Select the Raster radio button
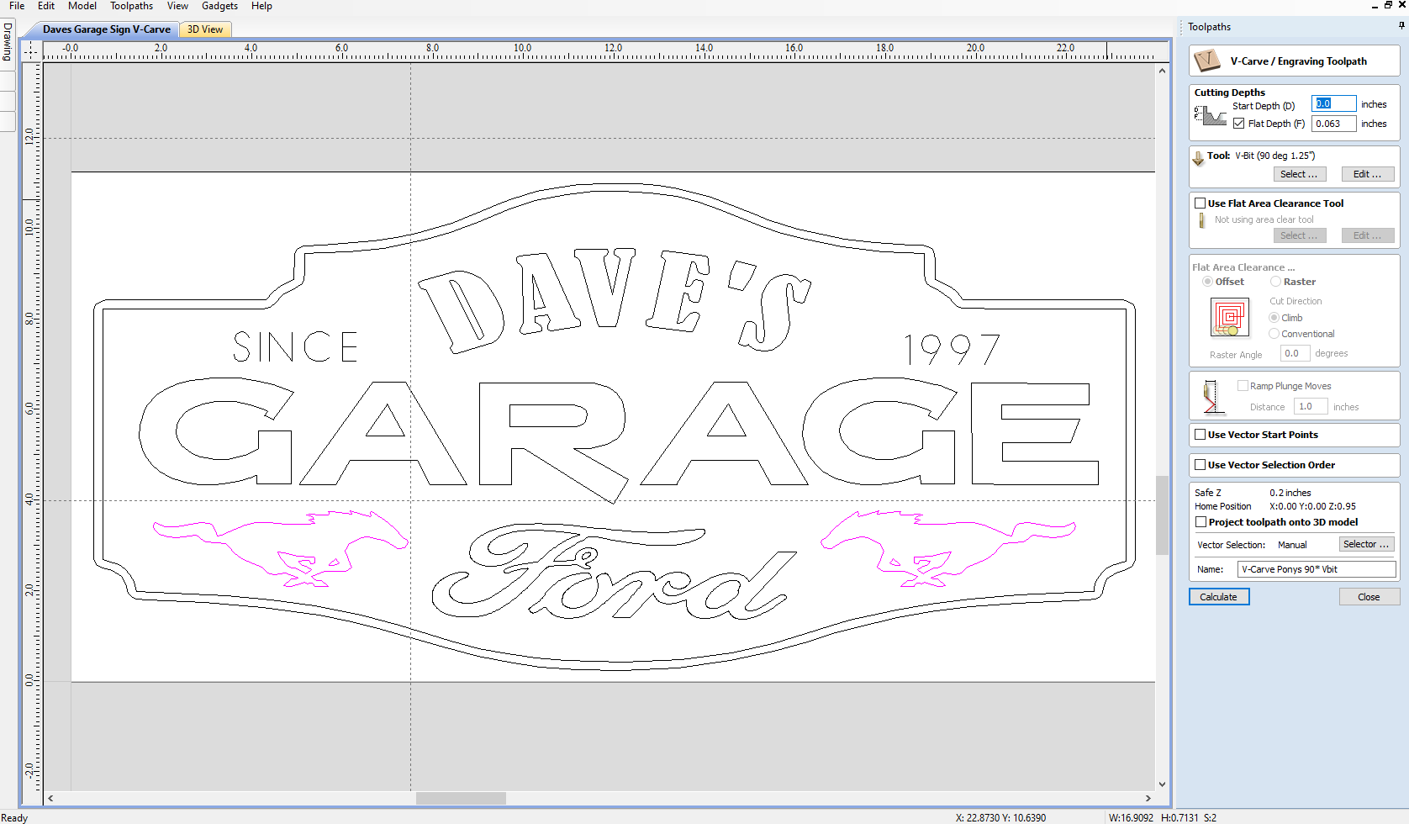 (1275, 282)
